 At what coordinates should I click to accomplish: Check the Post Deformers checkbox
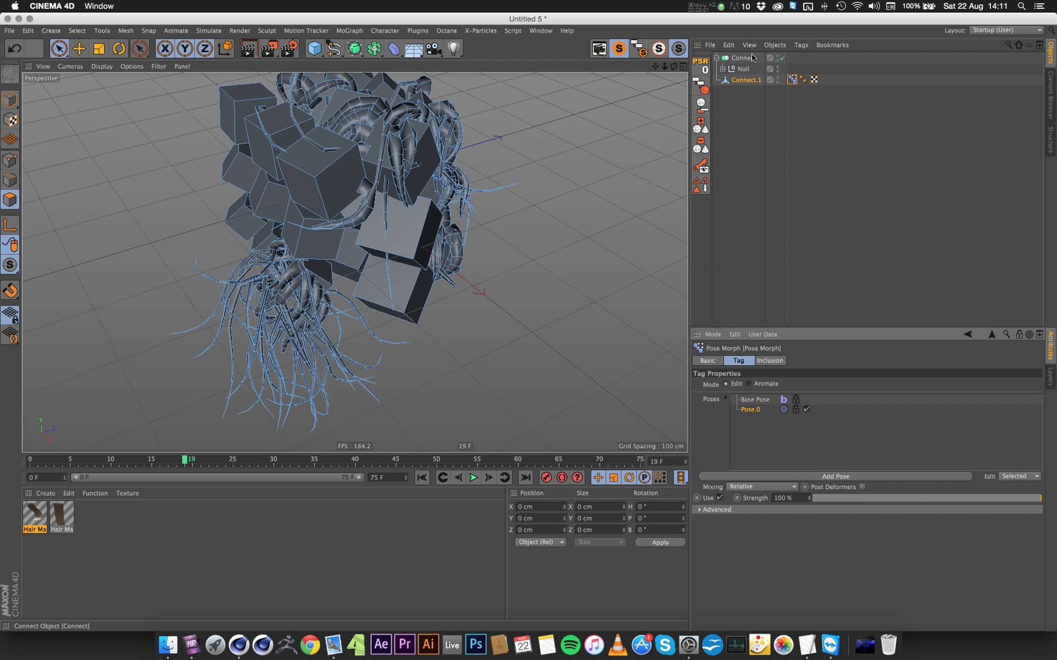tap(862, 486)
